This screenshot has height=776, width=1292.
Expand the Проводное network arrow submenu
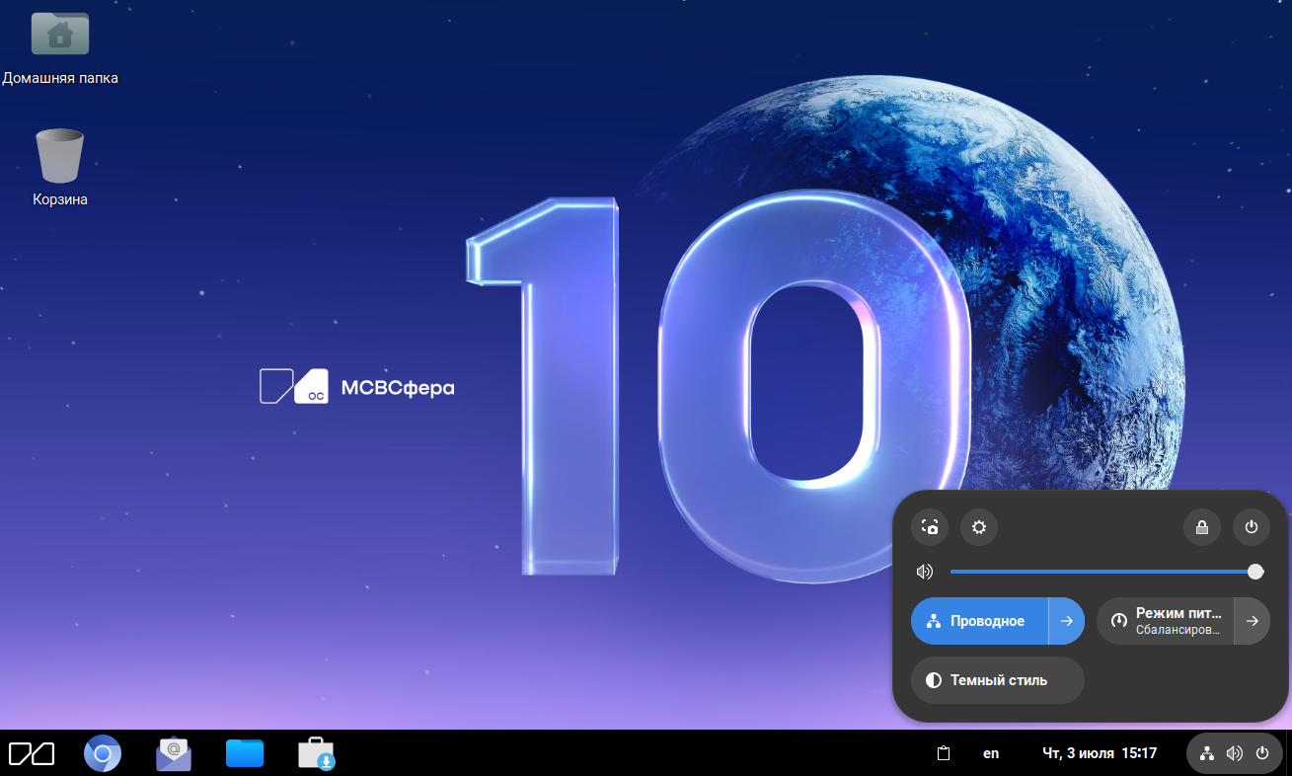click(x=1066, y=621)
